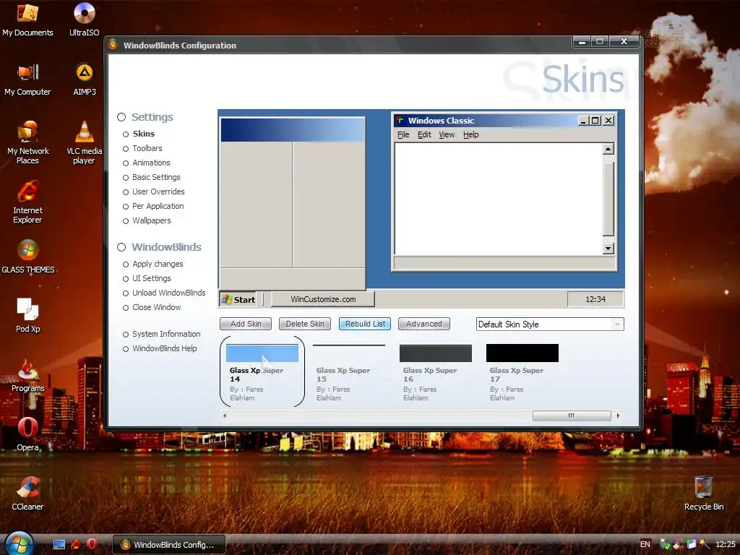Image resolution: width=740 pixels, height=555 pixels.
Task: Click the Rebuild List button
Action: pyautogui.click(x=365, y=324)
